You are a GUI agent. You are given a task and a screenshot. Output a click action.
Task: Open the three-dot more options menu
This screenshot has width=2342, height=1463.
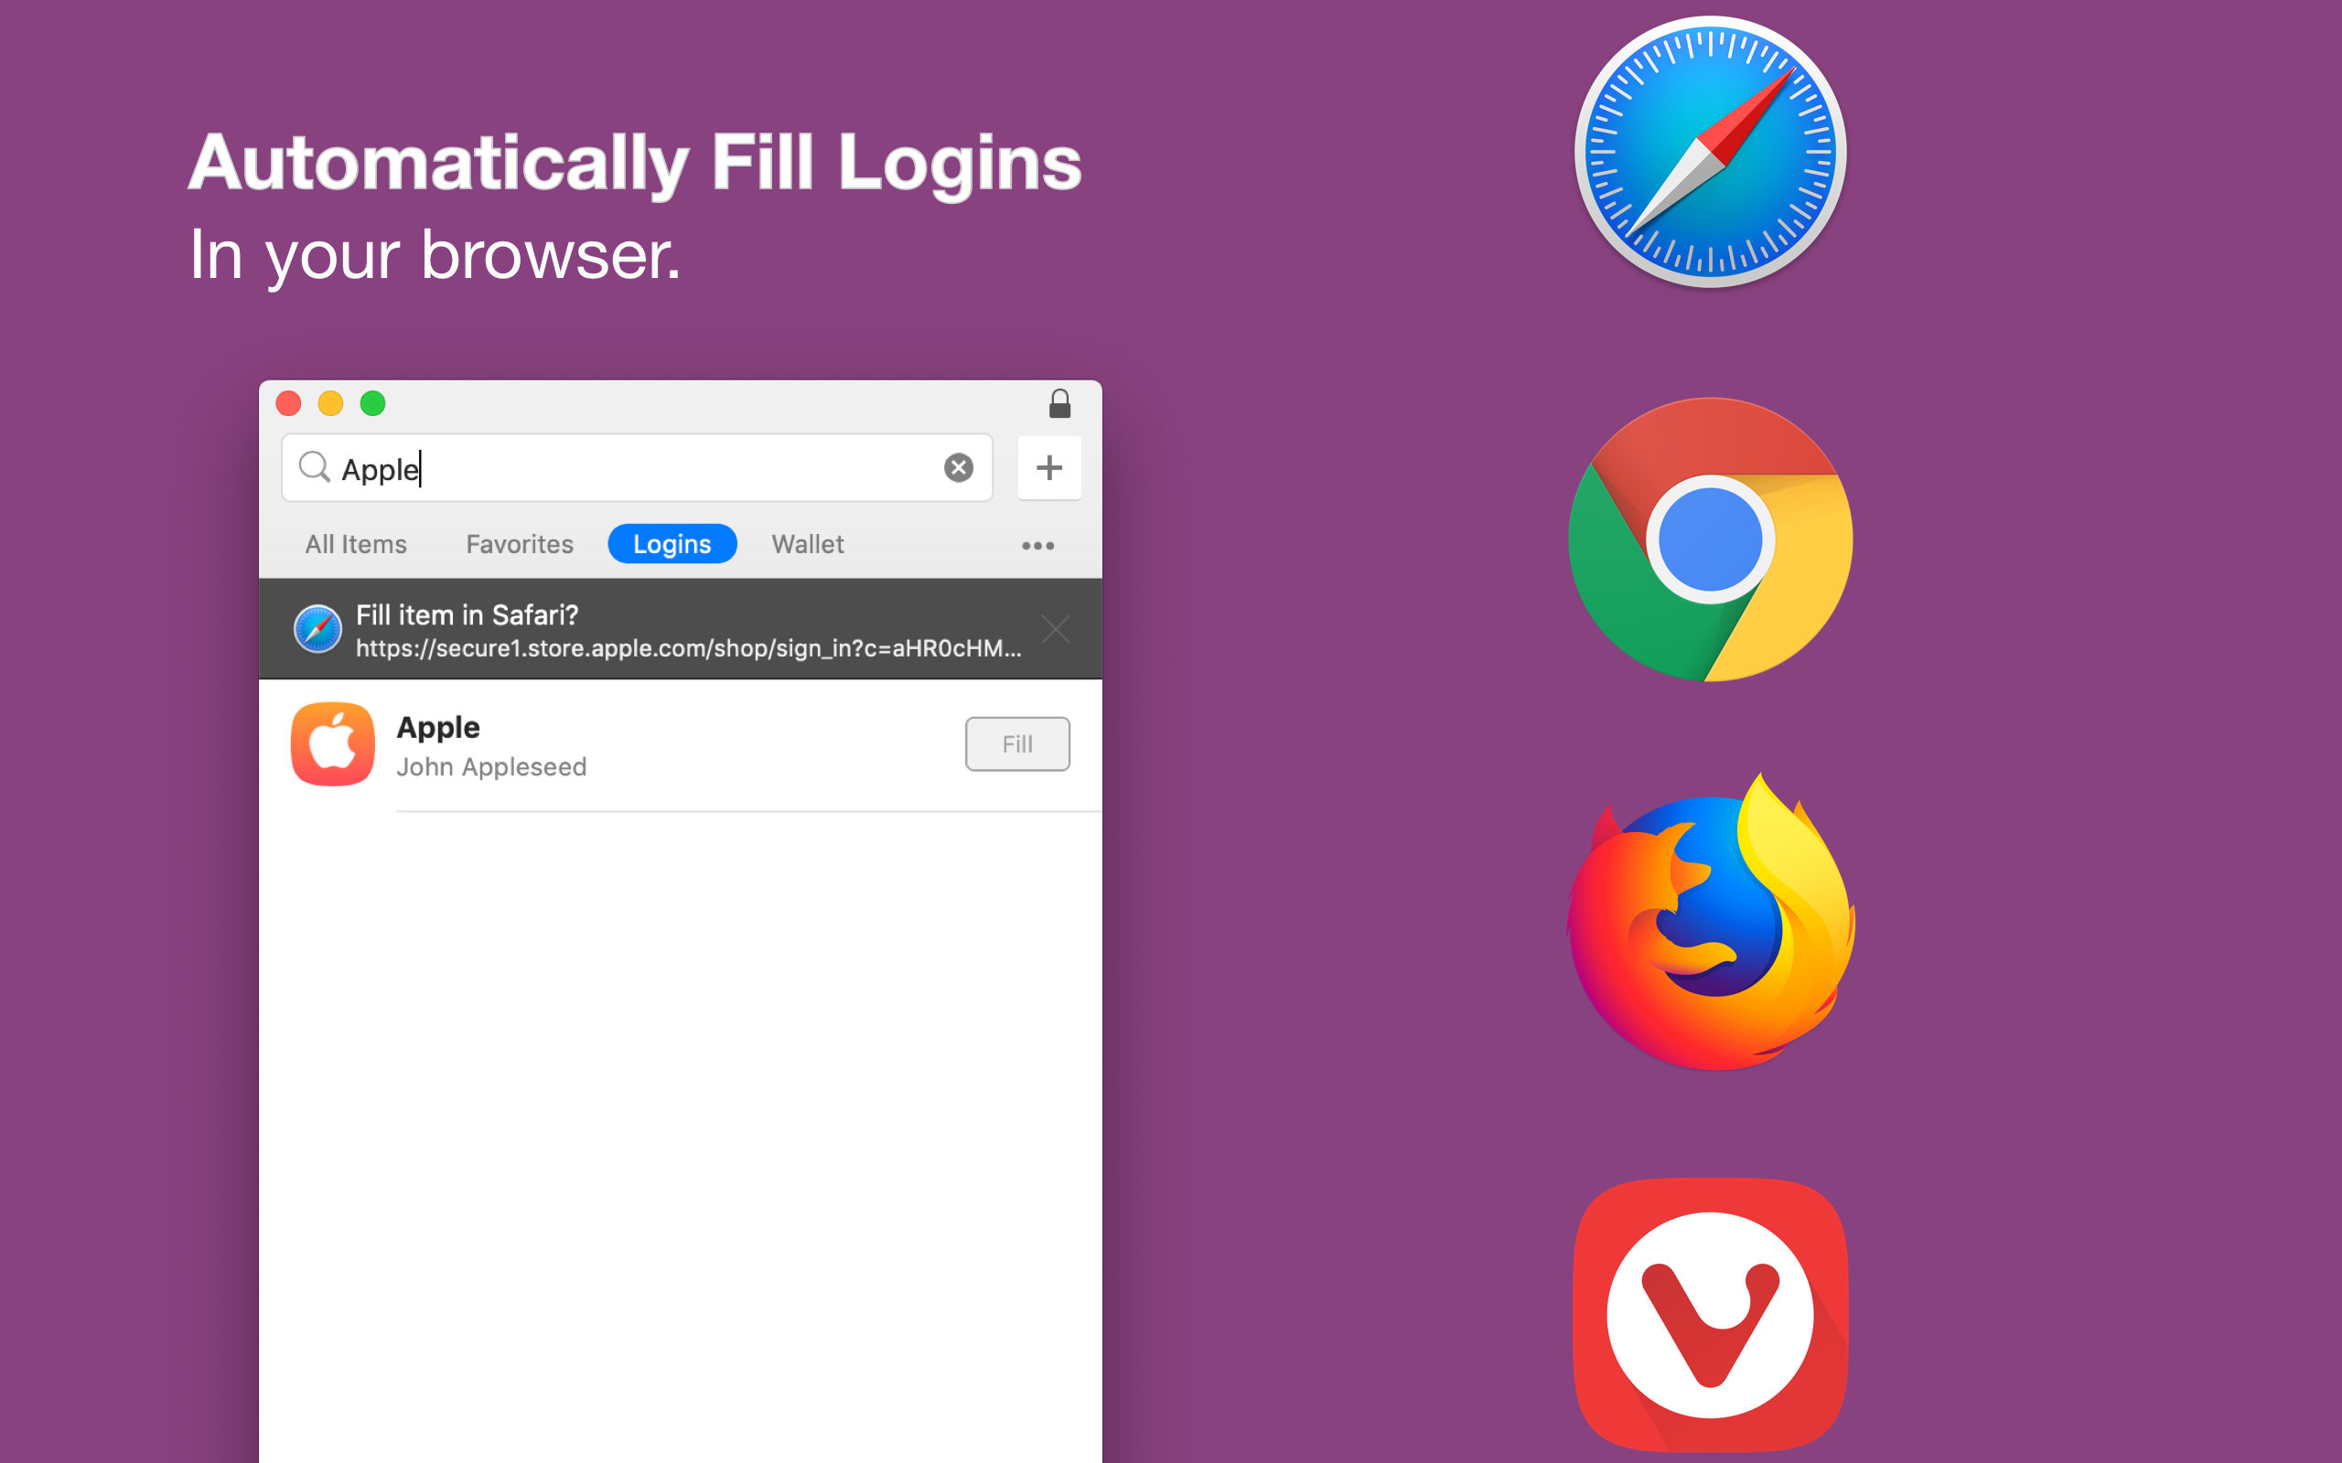(x=1037, y=546)
